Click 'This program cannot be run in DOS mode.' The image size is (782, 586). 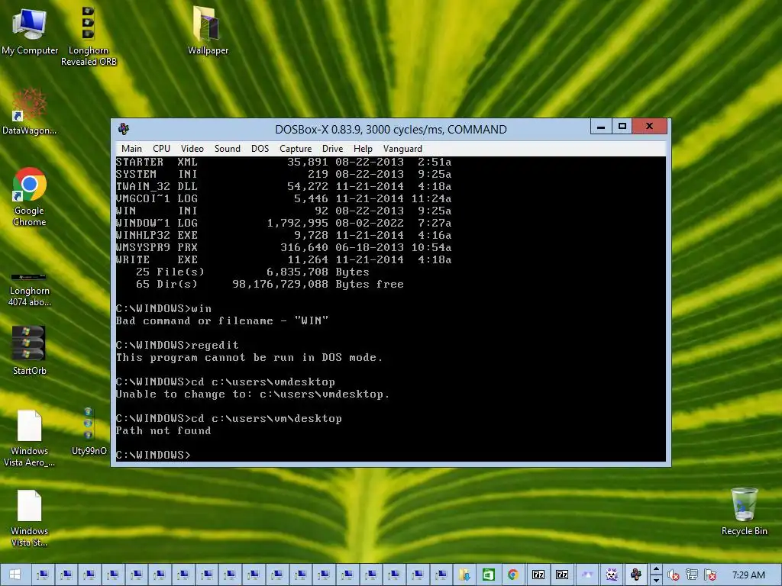point(250,357)
